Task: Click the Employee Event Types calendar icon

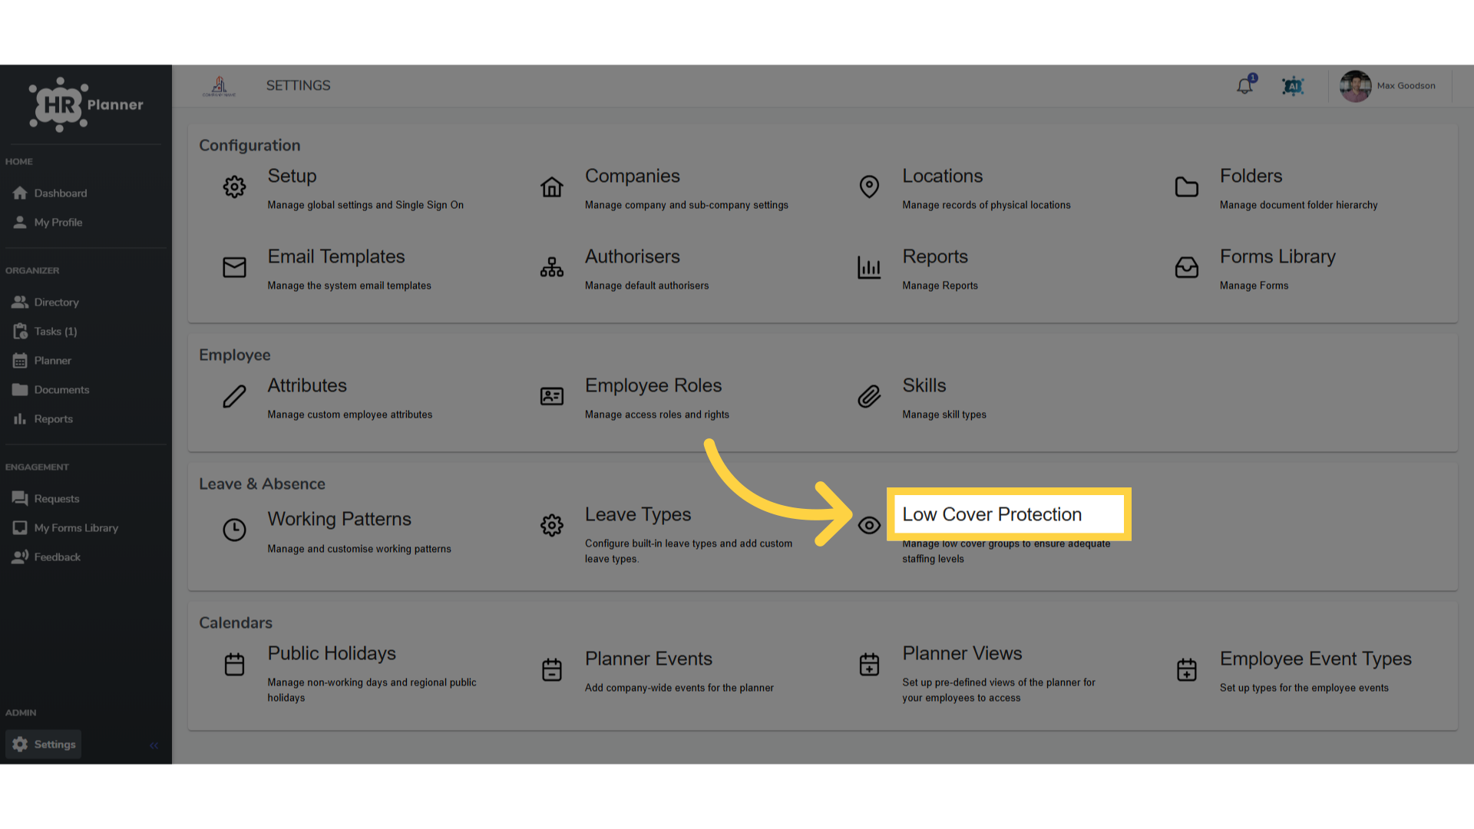Action: tap(1186, 669)
